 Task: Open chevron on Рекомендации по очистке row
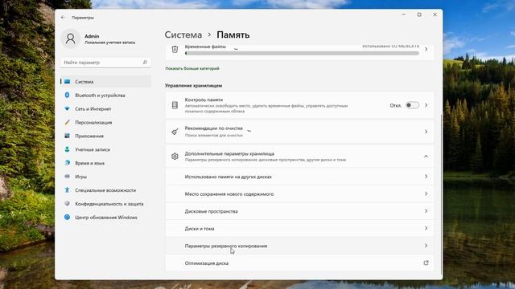point(426,132)
